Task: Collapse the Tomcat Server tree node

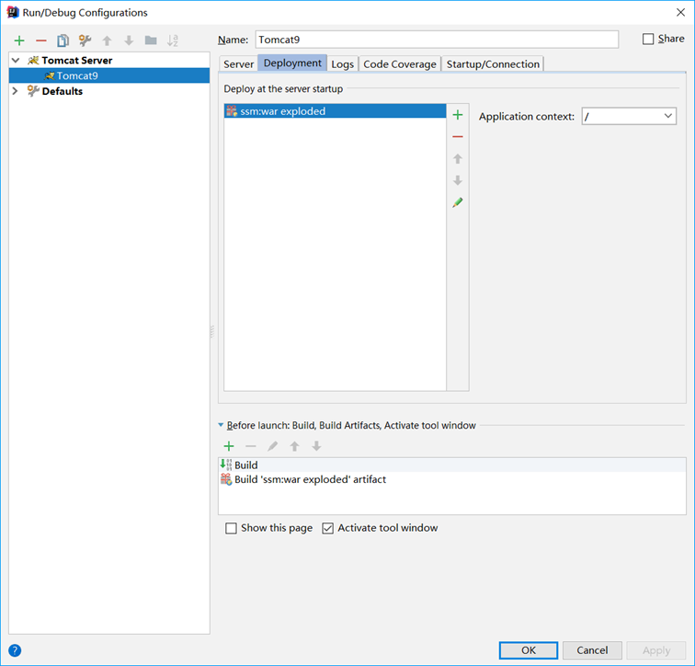Action: (x=16, y=61)
